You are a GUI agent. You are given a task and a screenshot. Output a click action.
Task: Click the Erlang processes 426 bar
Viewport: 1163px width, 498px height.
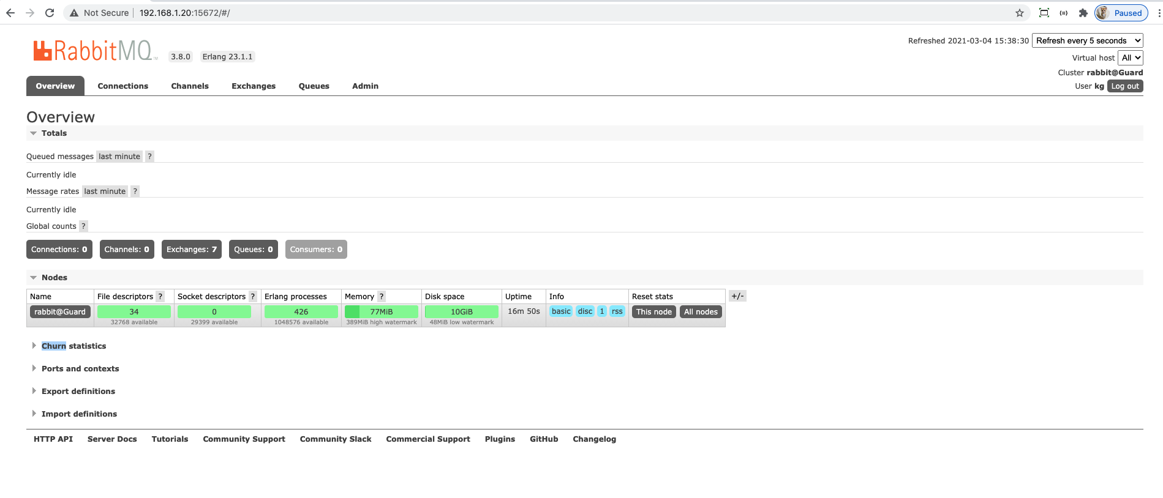pyautogui.click(x=301, y=312)
